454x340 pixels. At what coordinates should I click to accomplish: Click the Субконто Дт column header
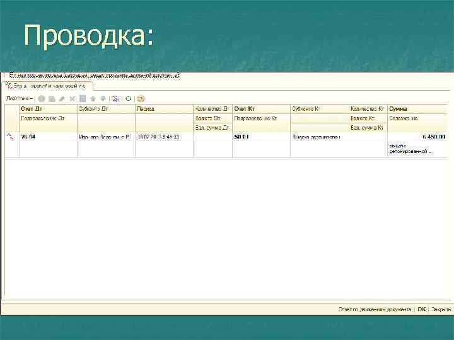coord(107,109)
